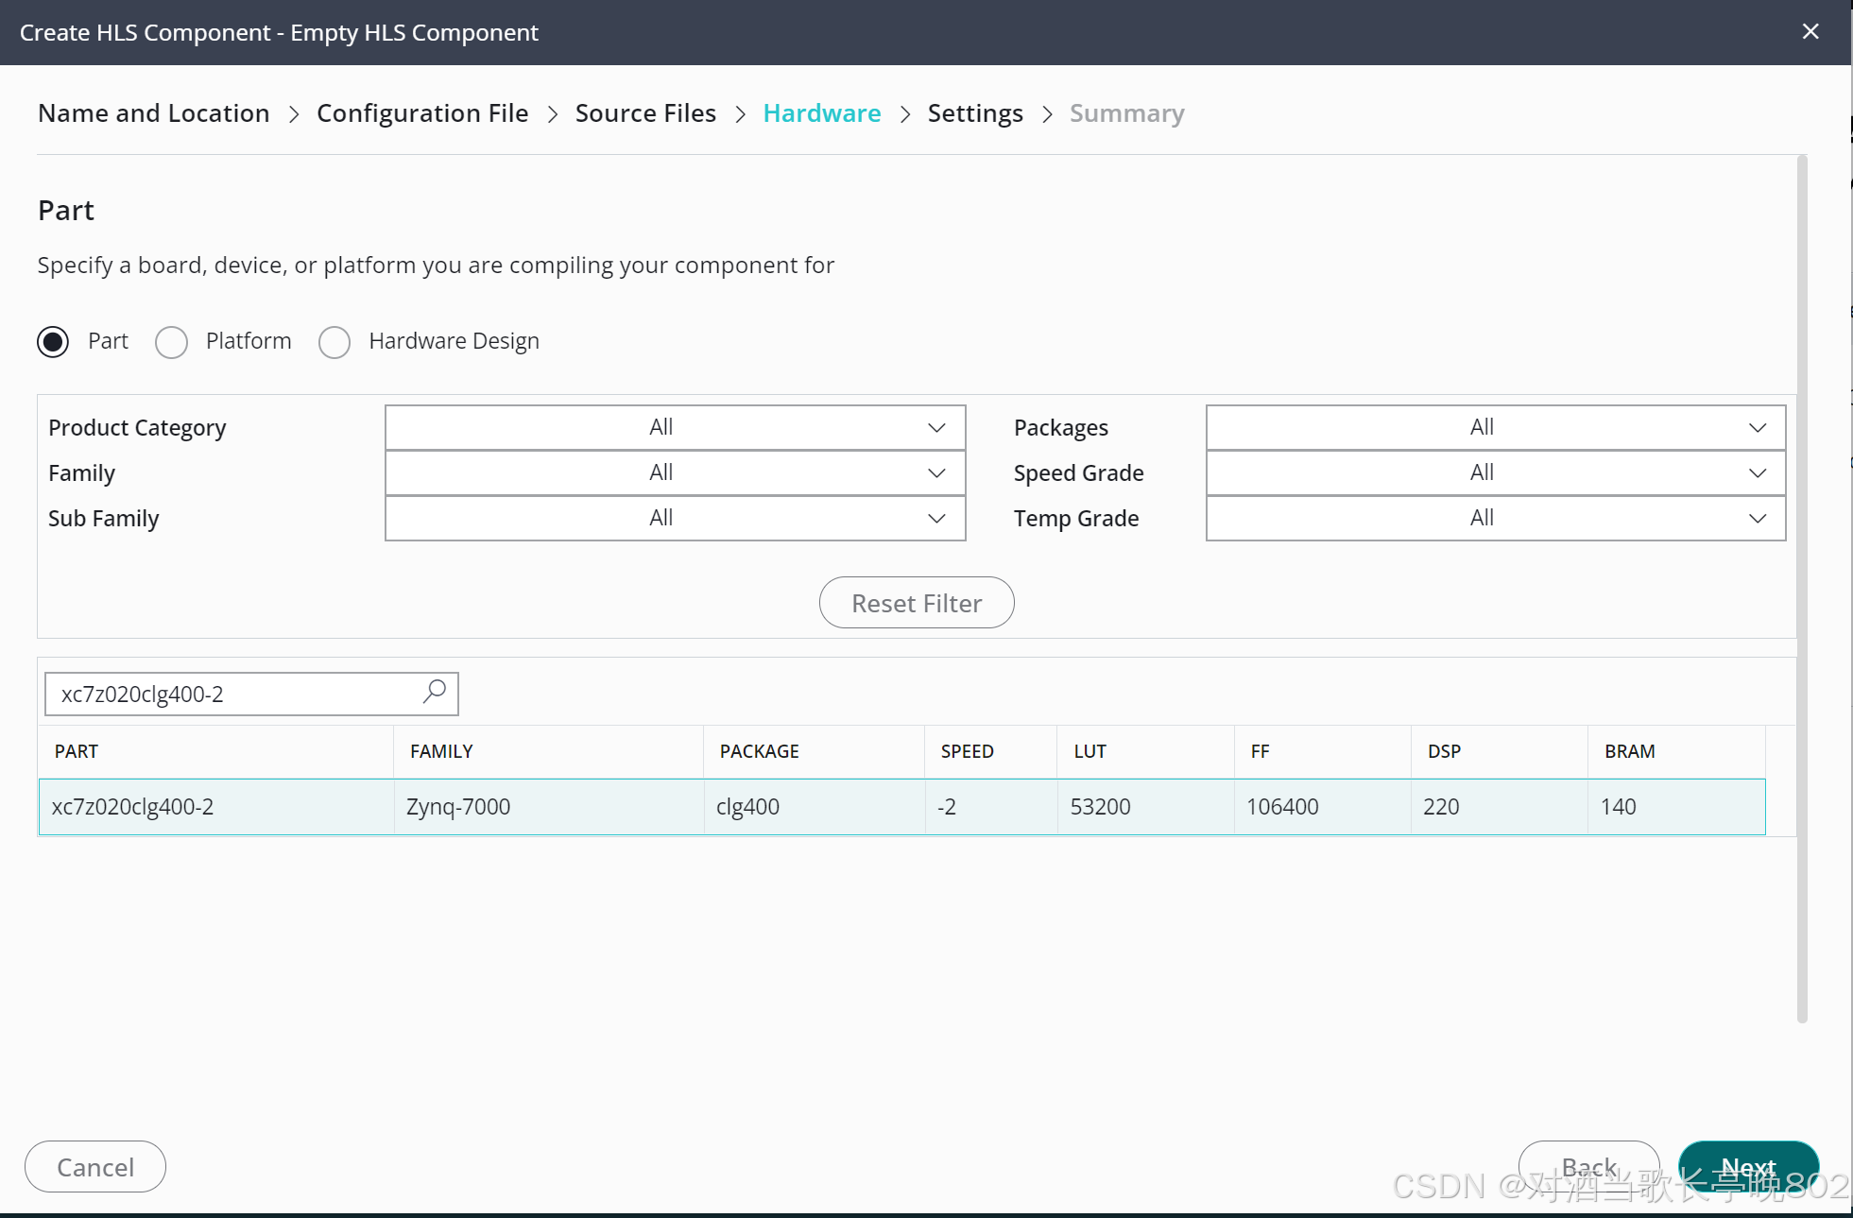This screenshot has width=1853, height=1218.
Task: Click Next to continue
Action: click(x=1747, y=1167)
